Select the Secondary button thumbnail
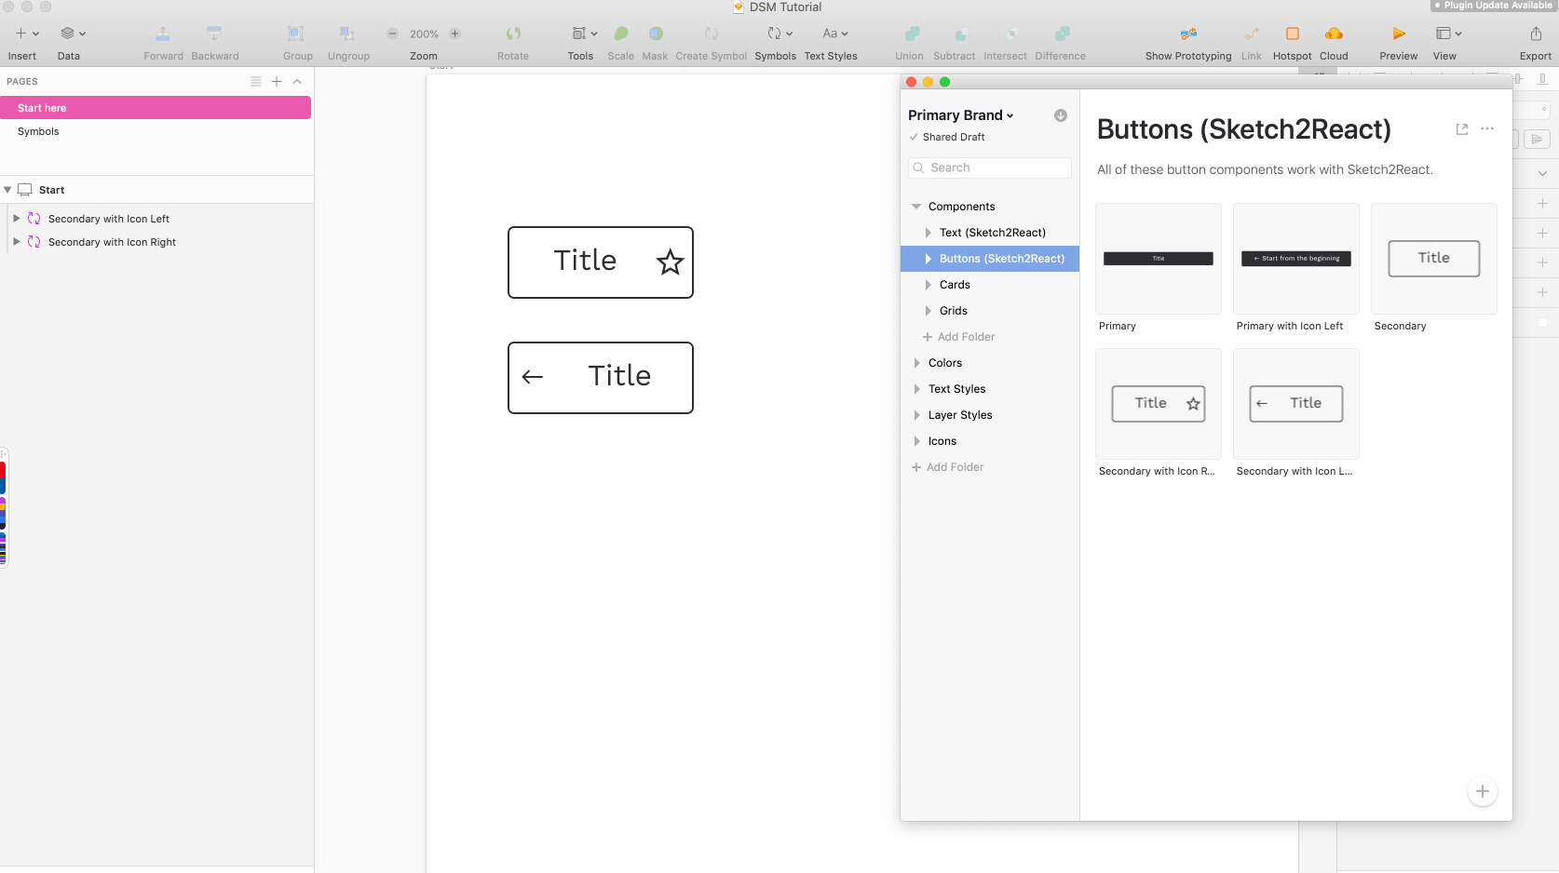Image resolution: width=1559 pixels, height=873 pixels. 1433,259
